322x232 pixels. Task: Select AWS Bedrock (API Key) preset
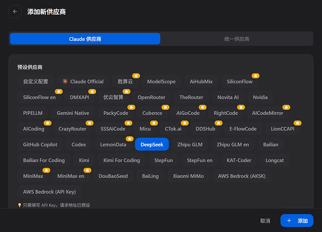(49, 192)
